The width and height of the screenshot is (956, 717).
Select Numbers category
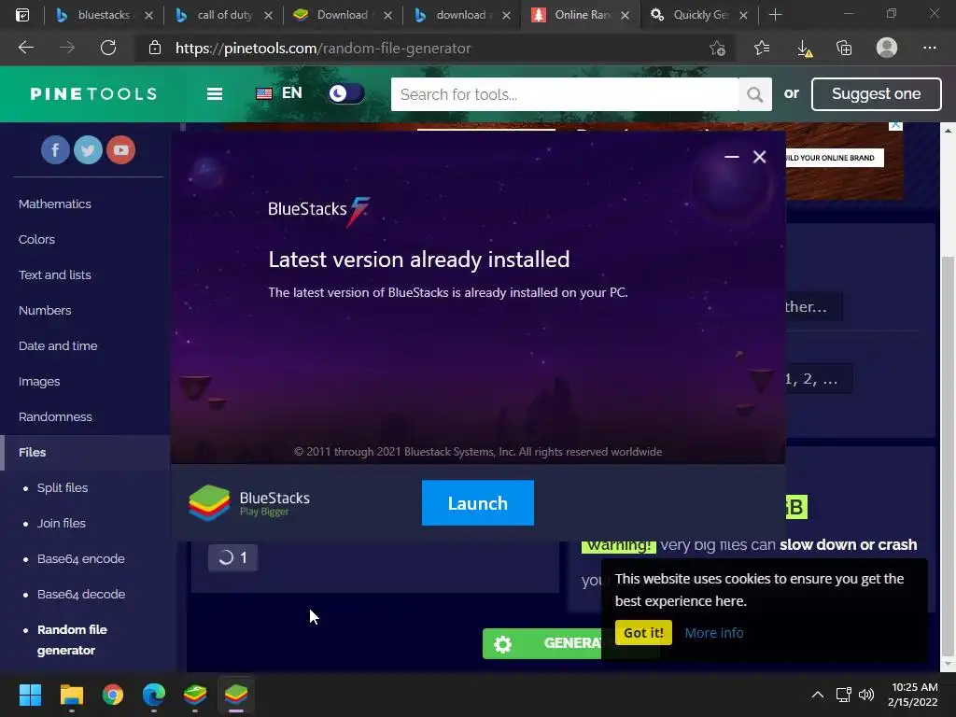coord(45,310)
